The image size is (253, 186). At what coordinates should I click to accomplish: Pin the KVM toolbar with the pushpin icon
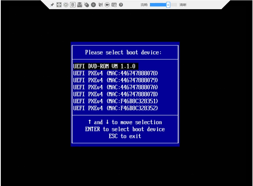[52, 5]
